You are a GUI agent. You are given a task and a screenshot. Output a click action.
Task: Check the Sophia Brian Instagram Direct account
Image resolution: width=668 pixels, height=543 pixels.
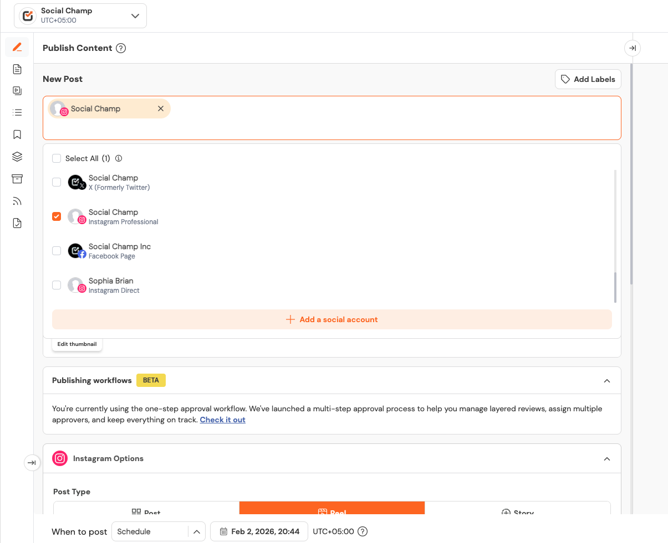coord(57,285)
